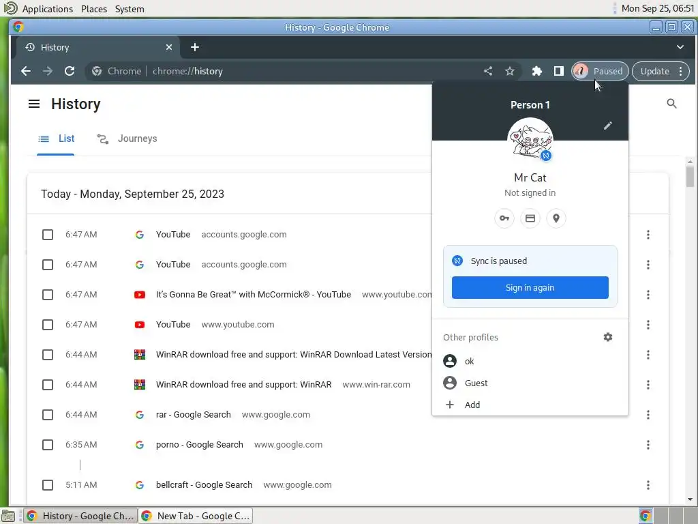
Task: Select the History browser tab
Action: (98, 47)
